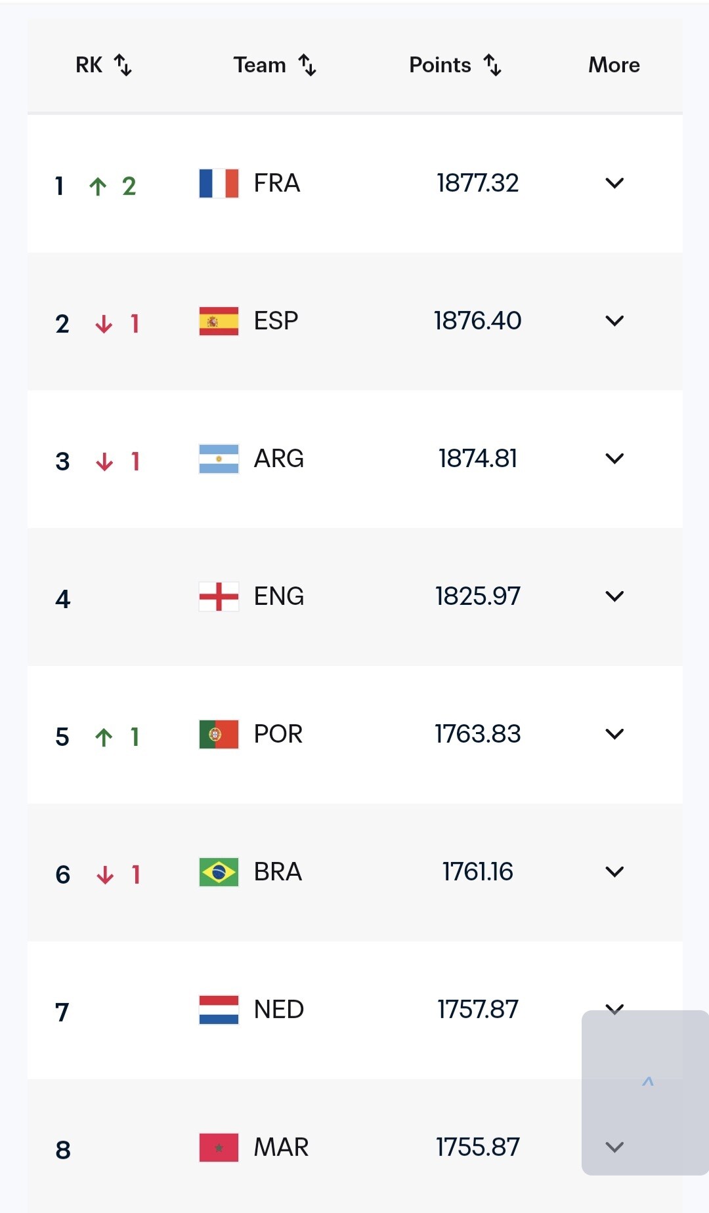Click the Portugal flag icon
The image size is (709, 1213).
pyautogui.click(x=219, y=735)
